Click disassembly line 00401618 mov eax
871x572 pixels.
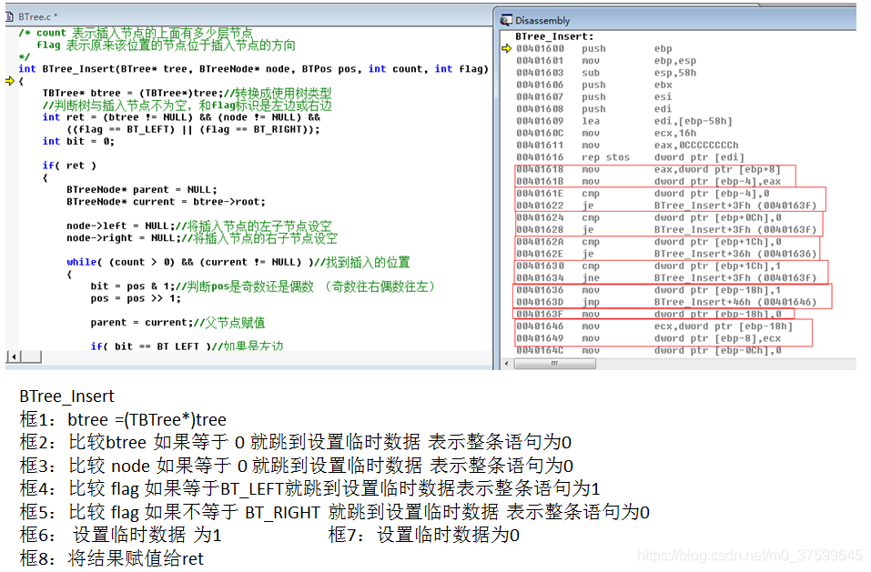click(648, 170)
